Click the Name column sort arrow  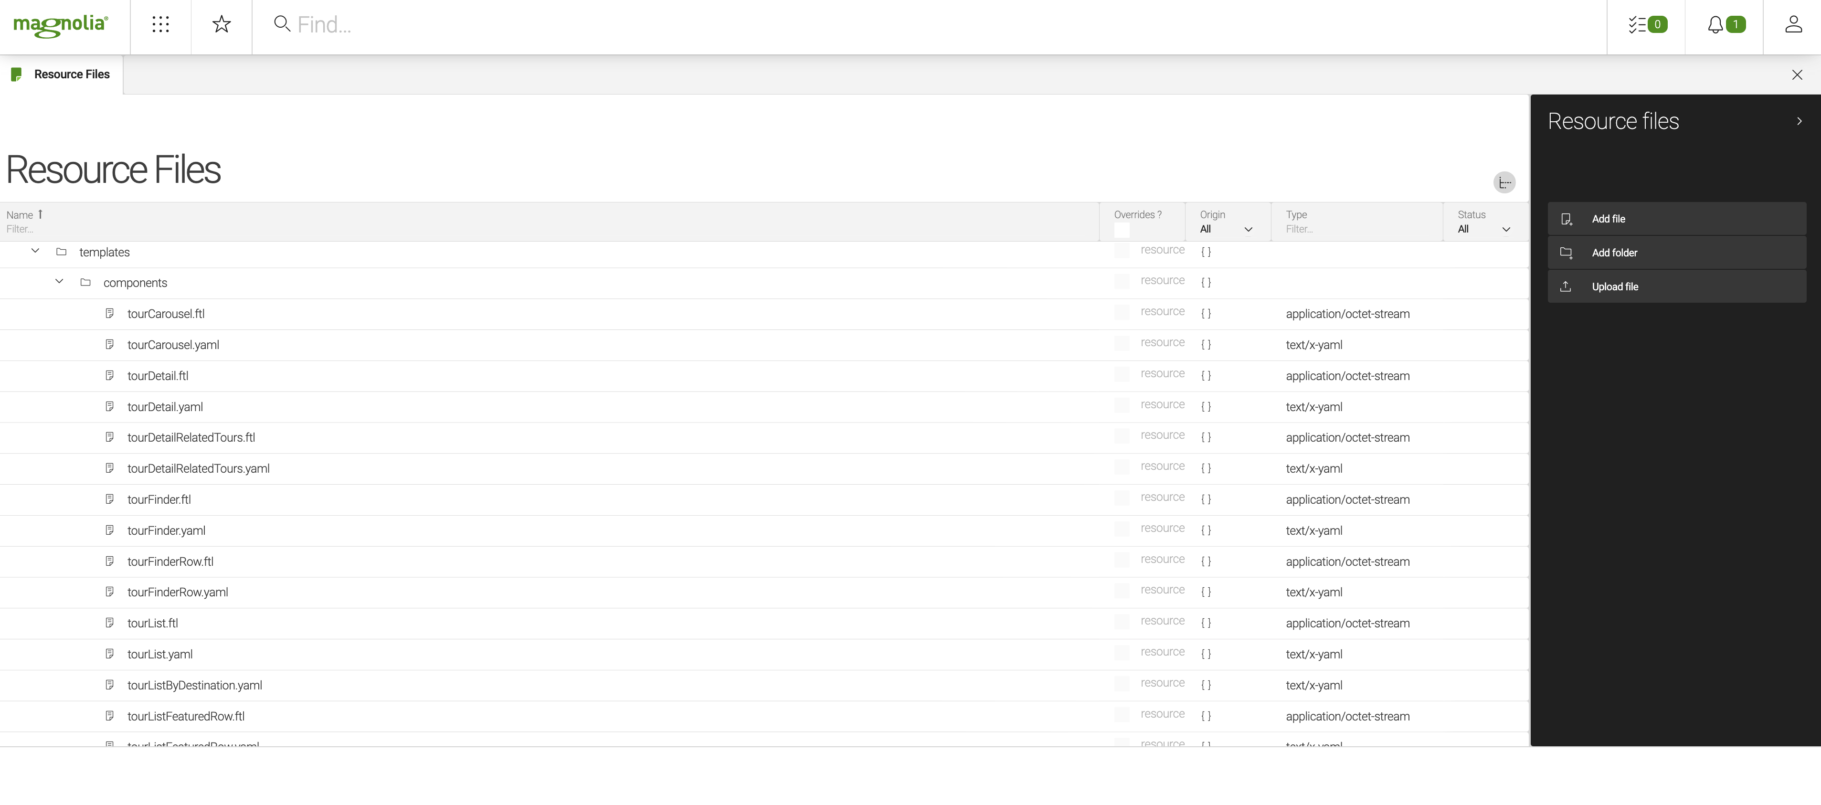click(x=40, y=214)
